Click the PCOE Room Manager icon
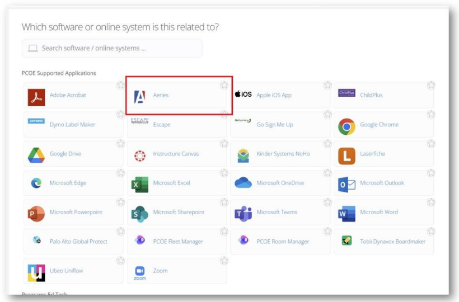 coord(243,240)
